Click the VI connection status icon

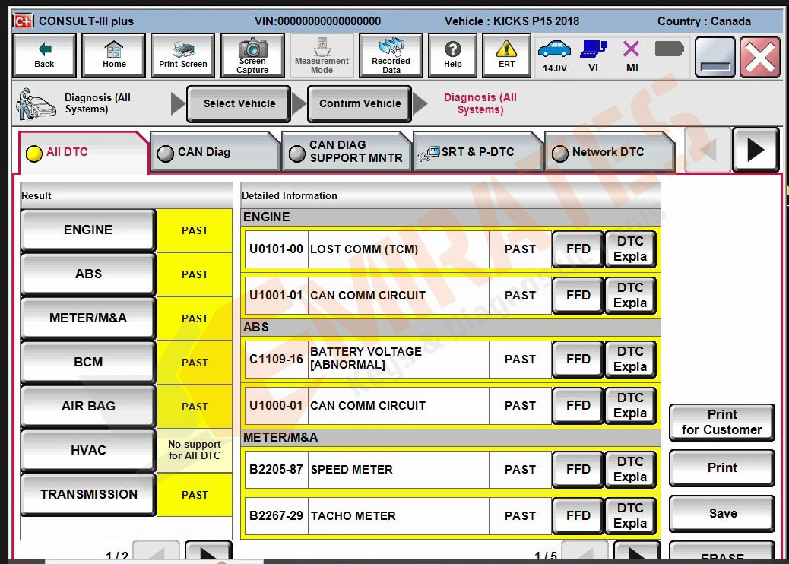pos(593,56)
